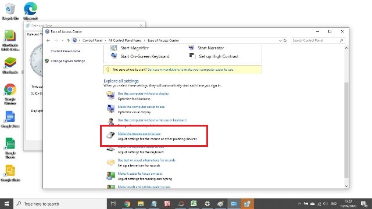This screenshot has height=209, width=372.
Task: Click the Start Magnifier icon
Action: tap(114, 48)
